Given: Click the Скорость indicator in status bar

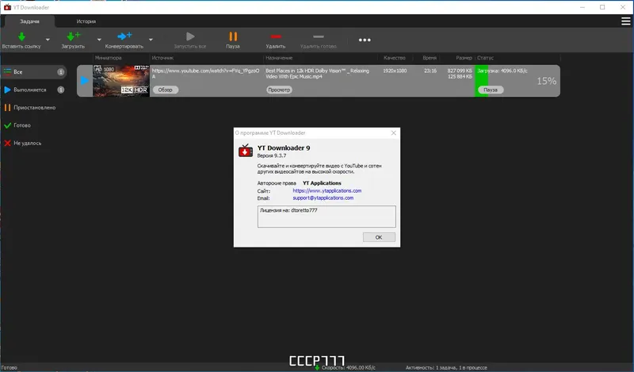Looking at the screenshot, I should click(x=345, y=367).
